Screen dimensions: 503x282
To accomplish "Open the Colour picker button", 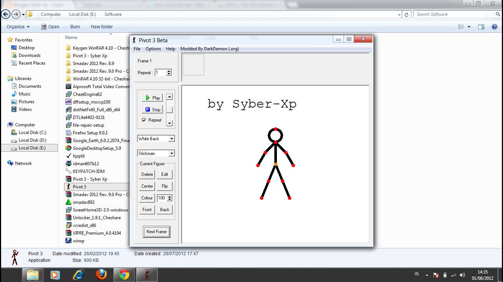I will [147, 198].
